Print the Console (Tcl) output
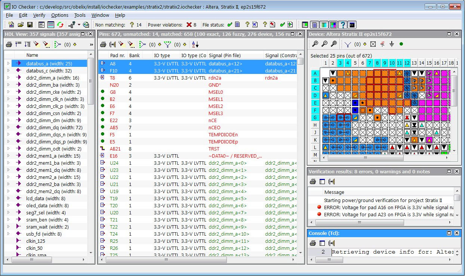The height and width of the screenshot is (276, 465). (x=313, y=243)
